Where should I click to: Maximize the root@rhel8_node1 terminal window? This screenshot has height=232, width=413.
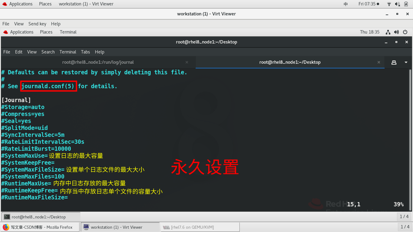(396, 42)
